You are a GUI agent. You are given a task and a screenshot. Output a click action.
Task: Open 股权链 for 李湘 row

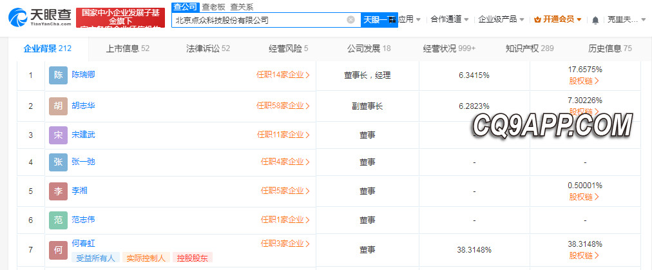[584, 197]
